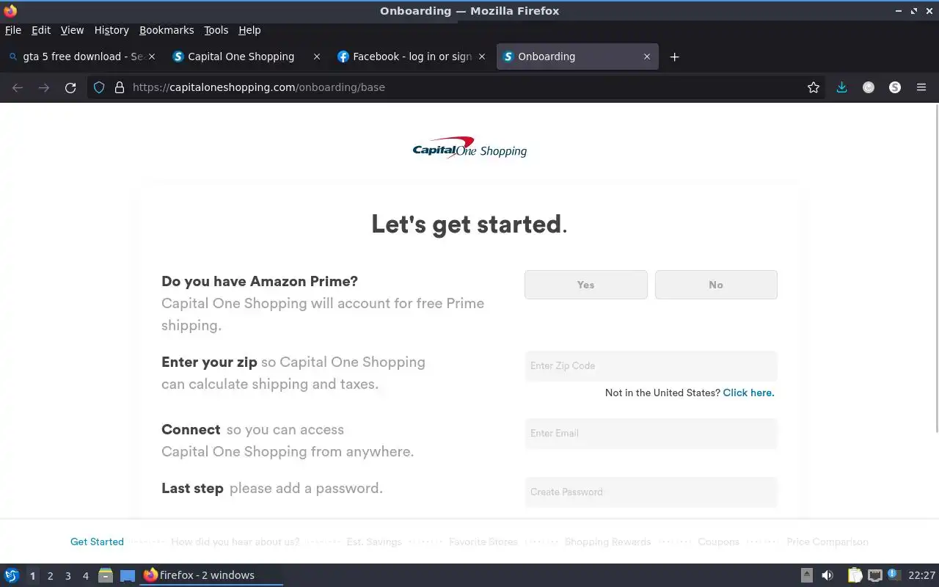Viewport: 939px width, 587px height.
Task: Click the Capital One Shopping logo
Action: coord(469,147)
